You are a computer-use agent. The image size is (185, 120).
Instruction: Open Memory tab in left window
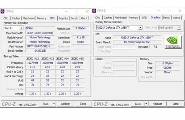(42, 18)
